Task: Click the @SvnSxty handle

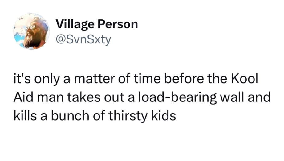Action: [x=83, y=40]
